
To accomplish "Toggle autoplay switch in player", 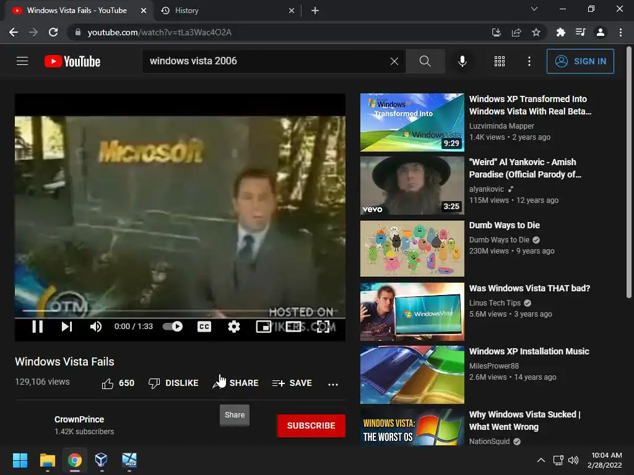I will point(173,327).
